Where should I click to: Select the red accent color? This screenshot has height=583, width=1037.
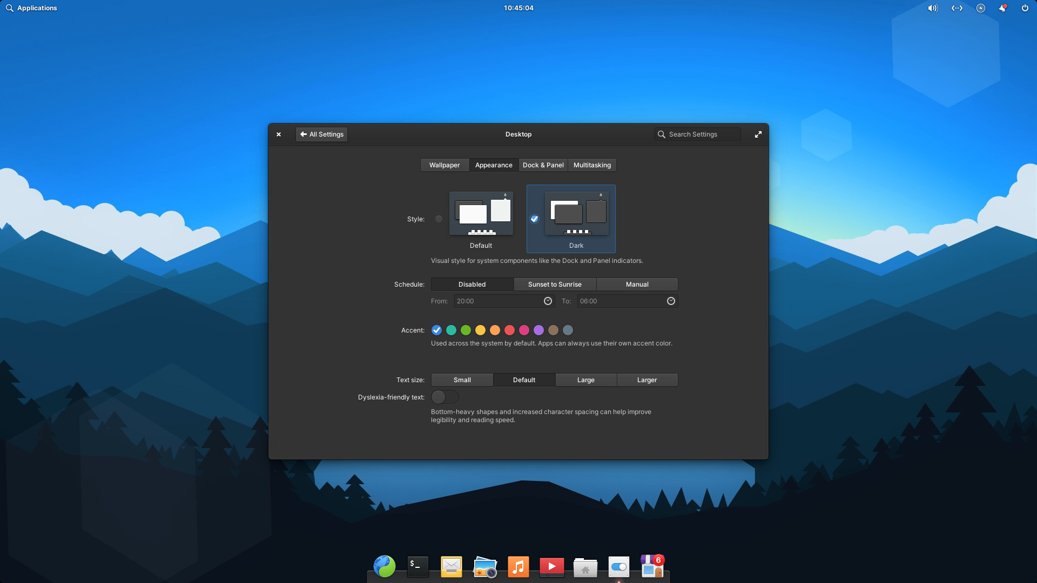(x=509, y=330)
